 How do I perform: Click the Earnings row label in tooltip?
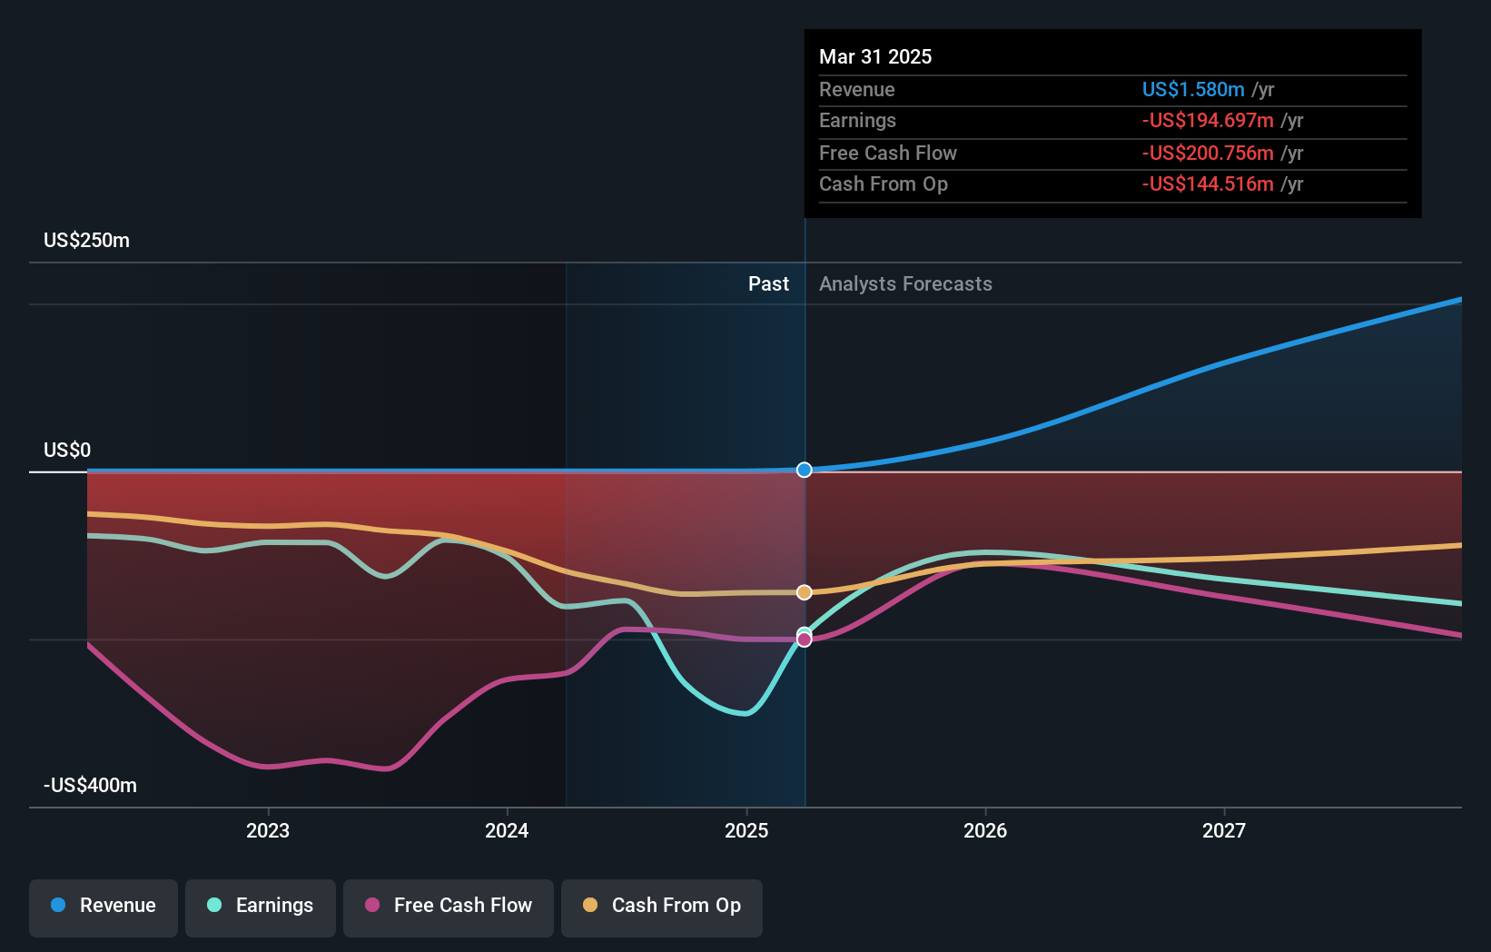tap(857, 120)
